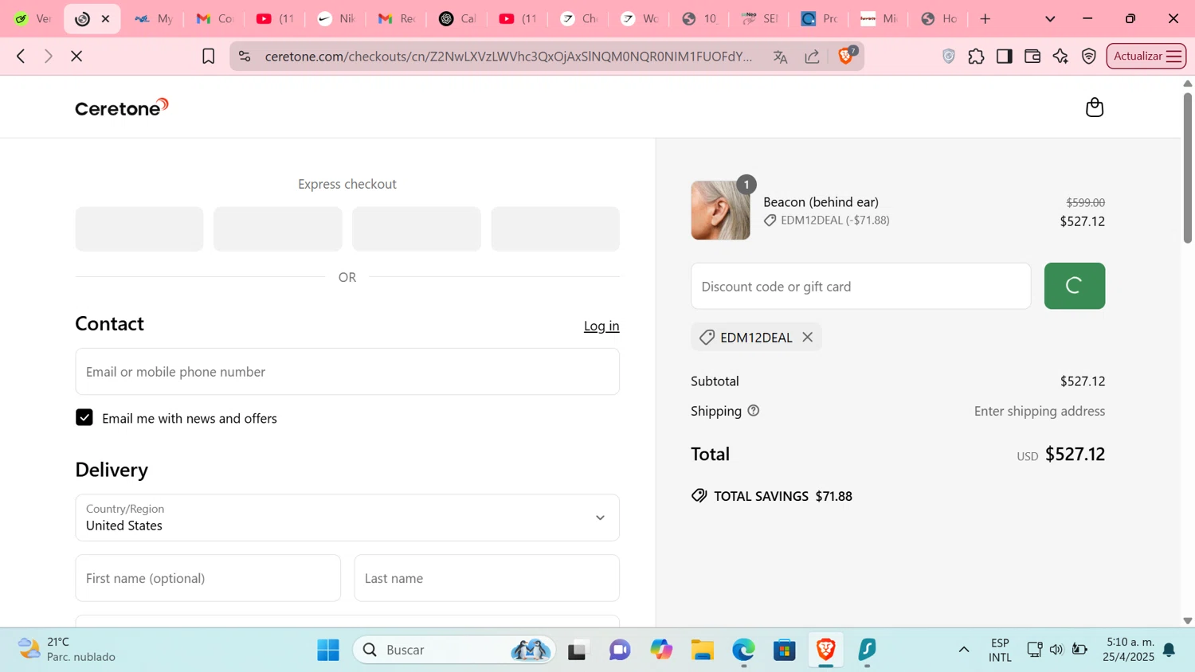This screenshot has height=672, width=1195.
Task: Switch to the 'Ho' tab
Action: point(938,18)
